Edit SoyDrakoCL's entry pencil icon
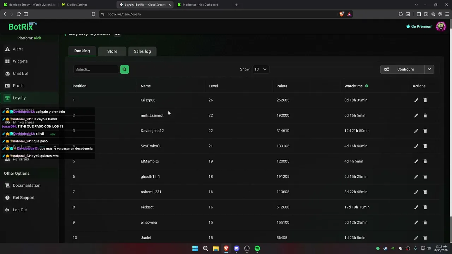452x254 pixels. 416,146
